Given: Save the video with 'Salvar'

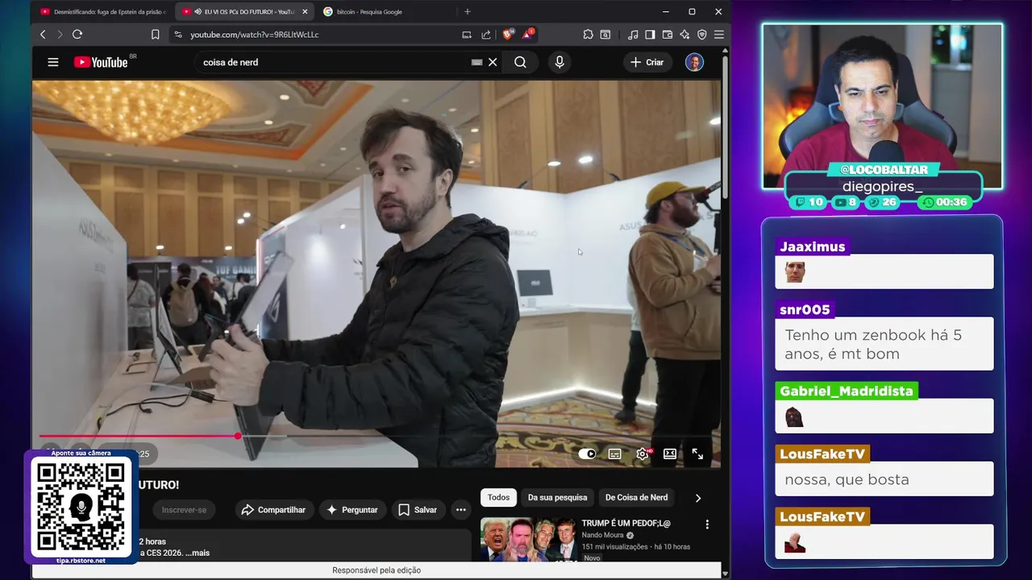Looking at the screenshot, I should click(x=417, y=510).
